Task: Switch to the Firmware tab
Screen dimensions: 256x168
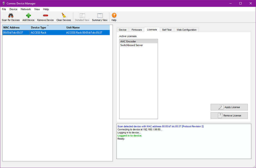Action: tap(137, 30)
